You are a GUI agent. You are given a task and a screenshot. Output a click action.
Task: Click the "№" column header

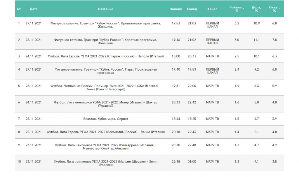19,9
